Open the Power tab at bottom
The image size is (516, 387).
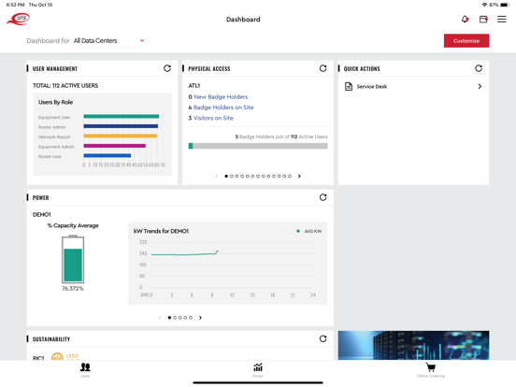[x=258, y=370]
